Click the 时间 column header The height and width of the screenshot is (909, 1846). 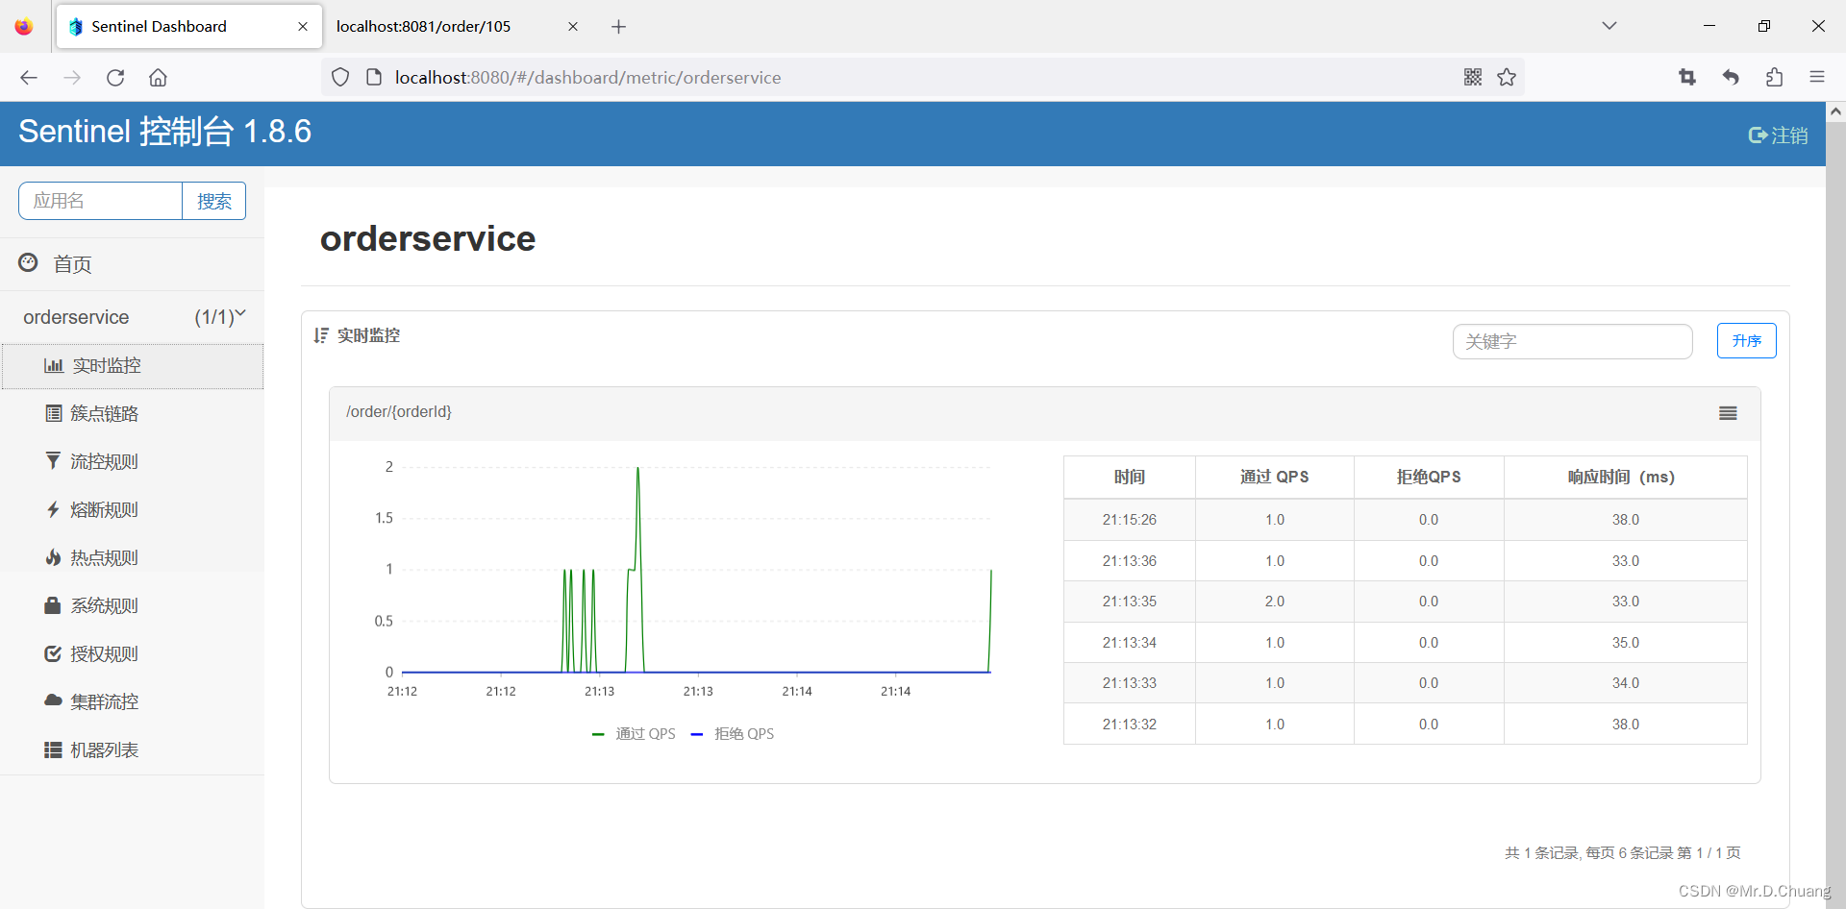click(1130, 478)
